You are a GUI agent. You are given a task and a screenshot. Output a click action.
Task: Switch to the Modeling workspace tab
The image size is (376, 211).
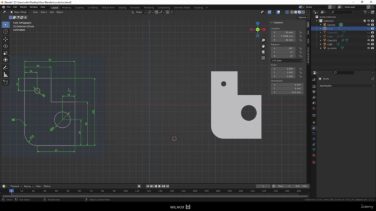point(66,8)
